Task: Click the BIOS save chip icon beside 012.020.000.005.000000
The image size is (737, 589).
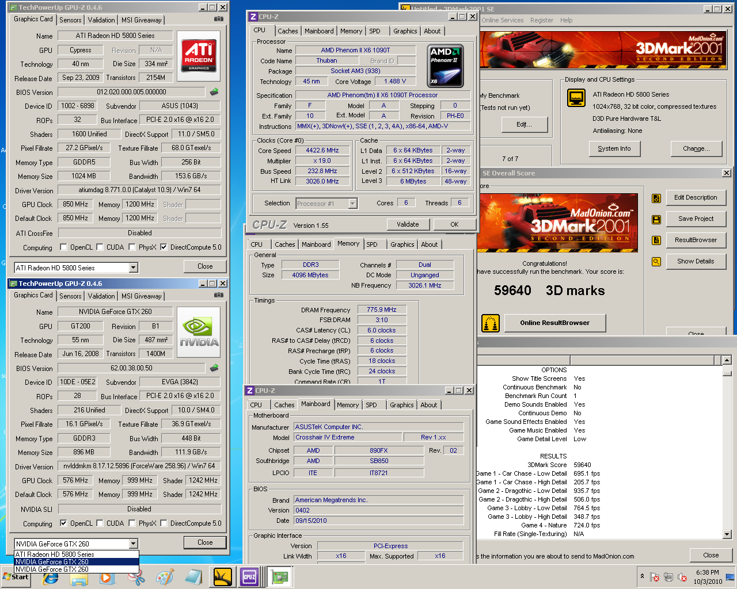Action: coord(214,92)
